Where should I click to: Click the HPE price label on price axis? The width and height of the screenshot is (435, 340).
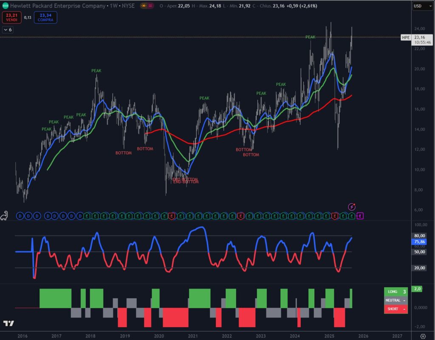click(406, 37)
